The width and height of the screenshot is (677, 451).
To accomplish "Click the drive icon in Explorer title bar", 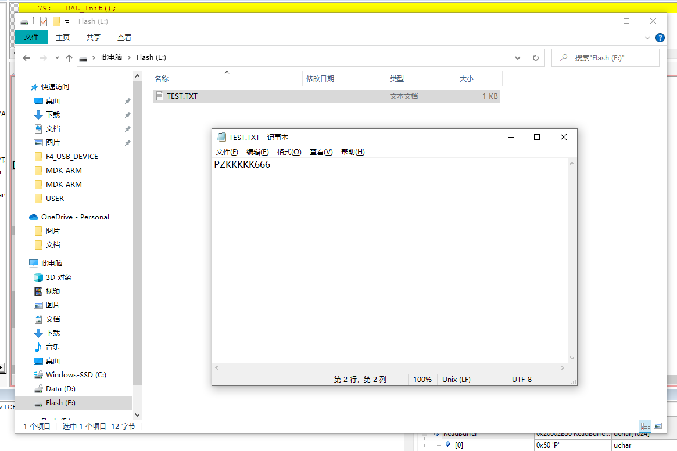I will (24, 21).
